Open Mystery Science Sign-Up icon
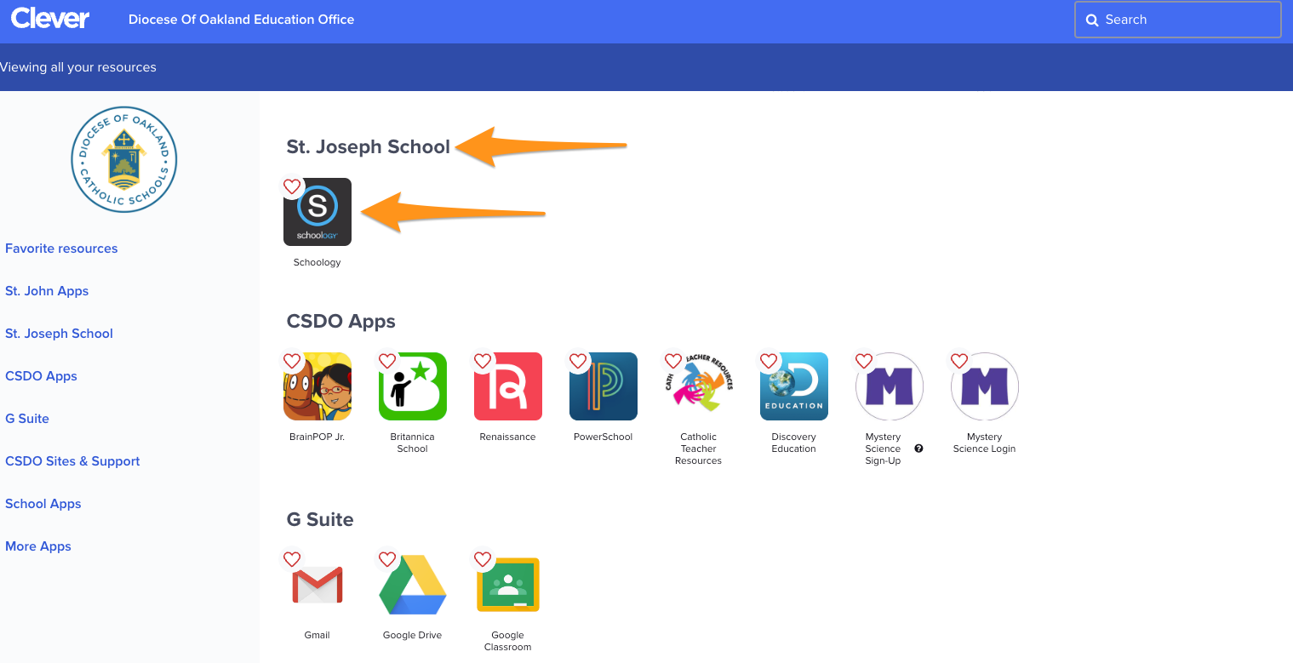The height and width of the screenshot is (663, 1293). [x=890, y=386]
